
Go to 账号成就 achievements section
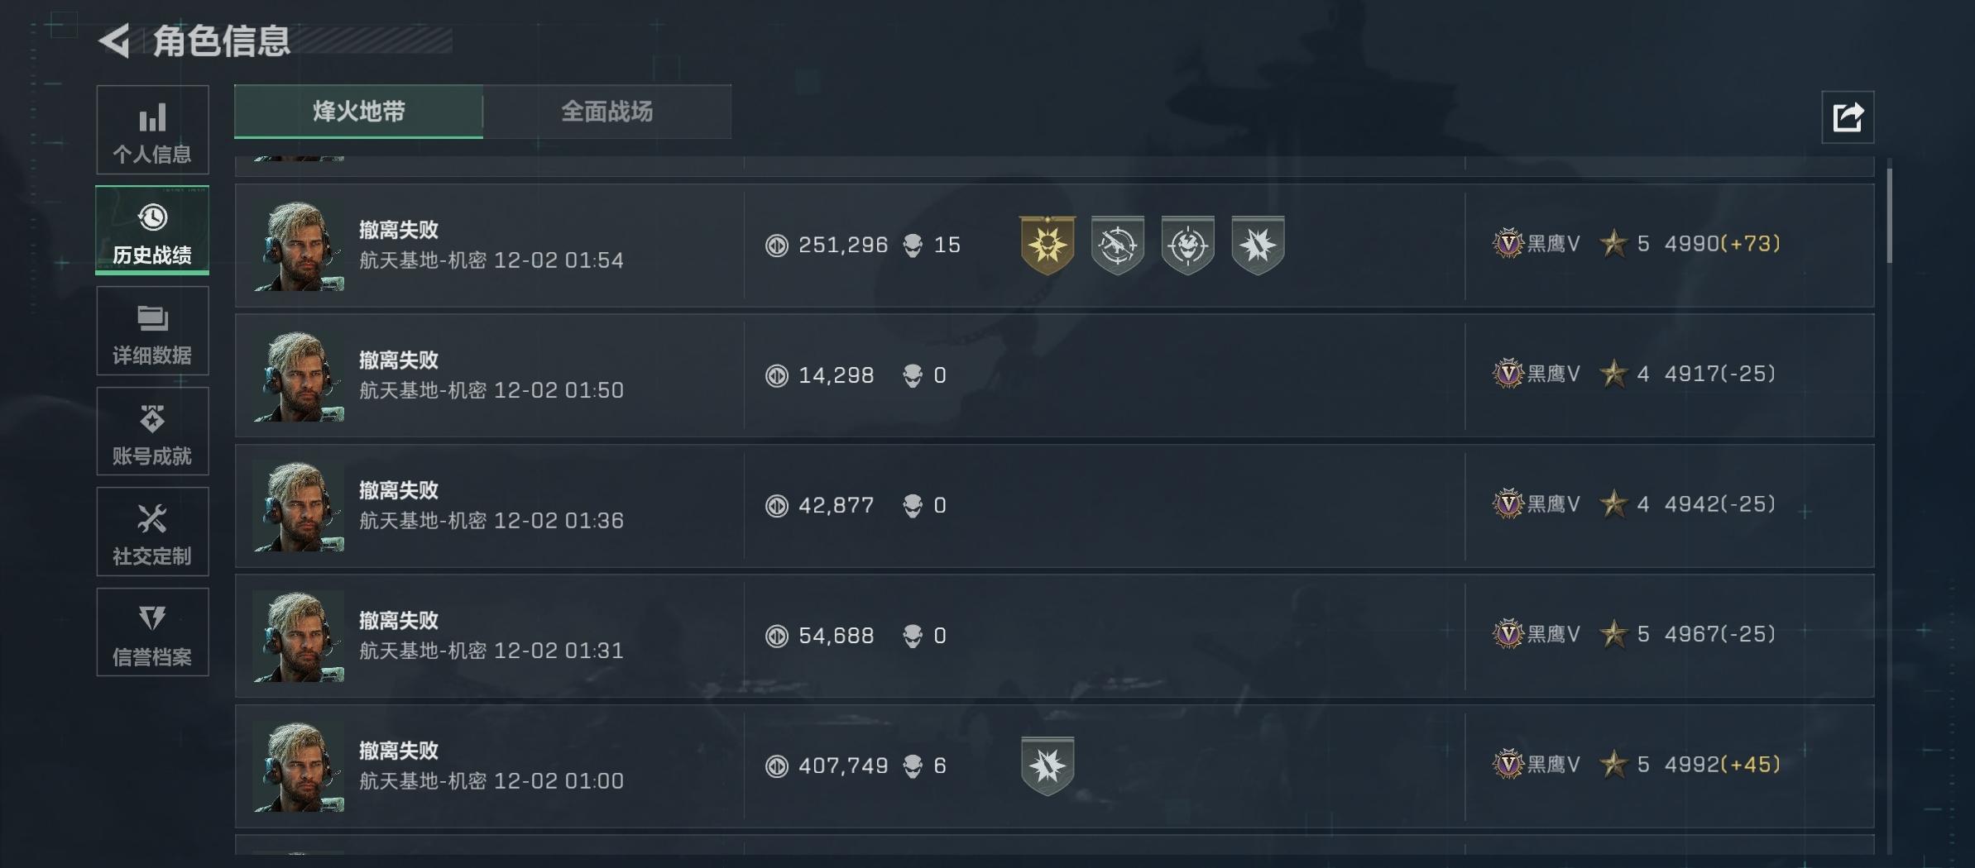(x=152, y=432)
